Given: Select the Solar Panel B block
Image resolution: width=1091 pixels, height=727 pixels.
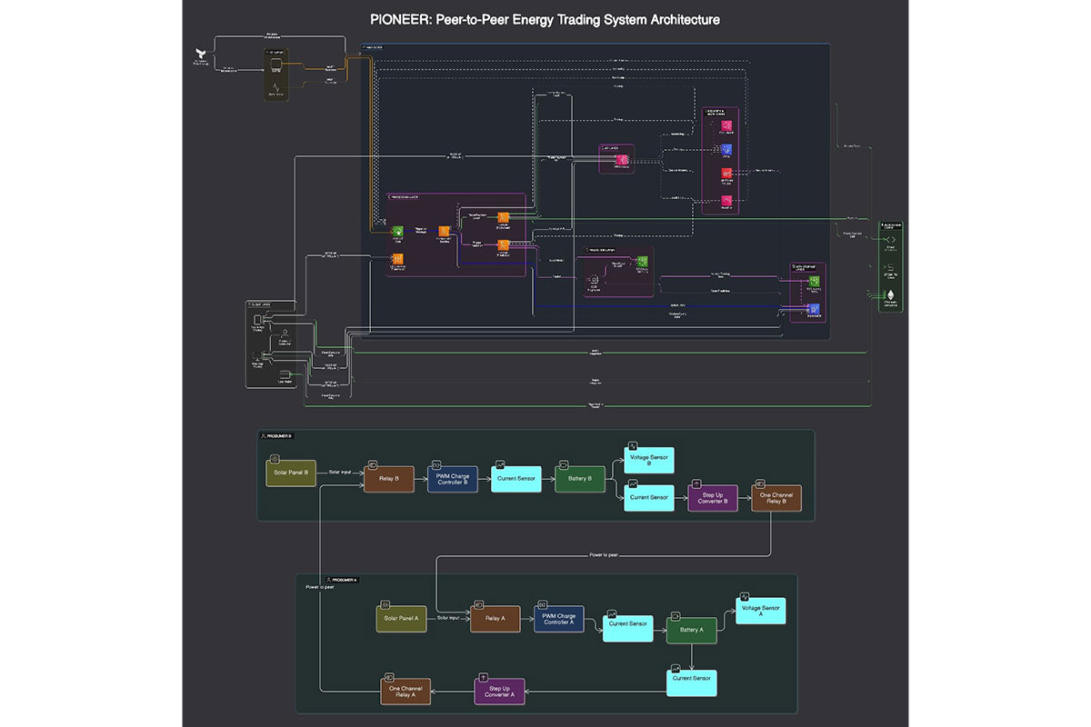Looking at the screenshot, I should (291, 473).
